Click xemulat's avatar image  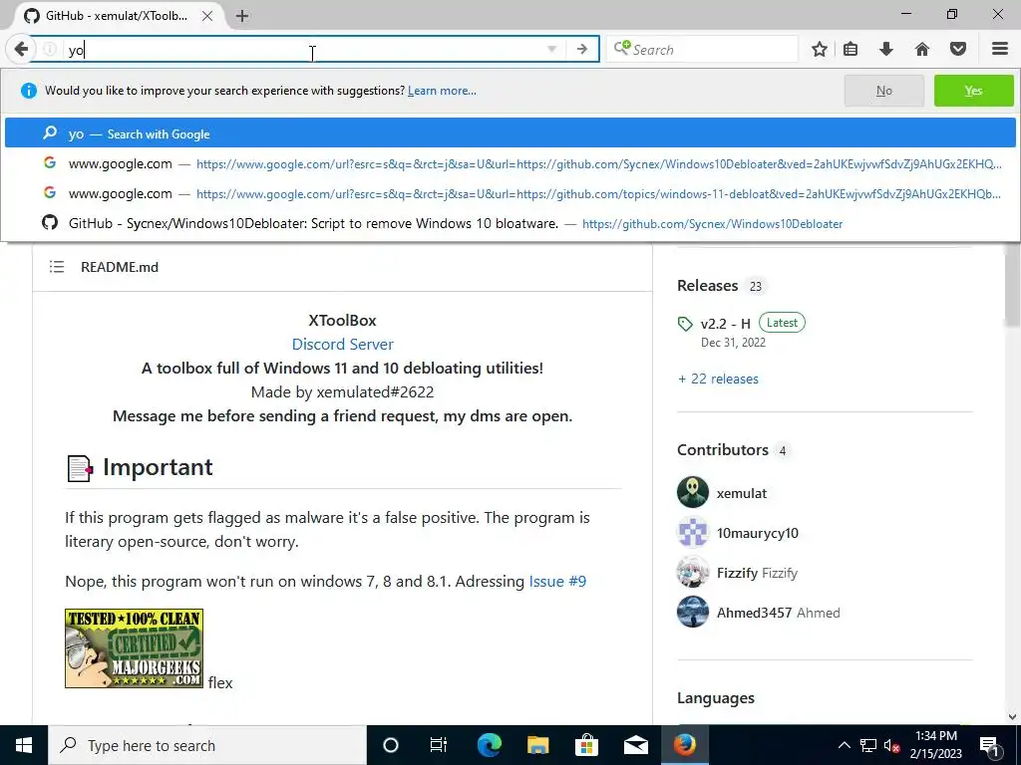693,492
